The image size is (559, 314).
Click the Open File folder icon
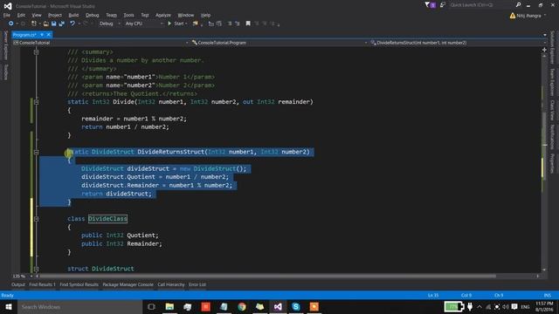(46, 24)
